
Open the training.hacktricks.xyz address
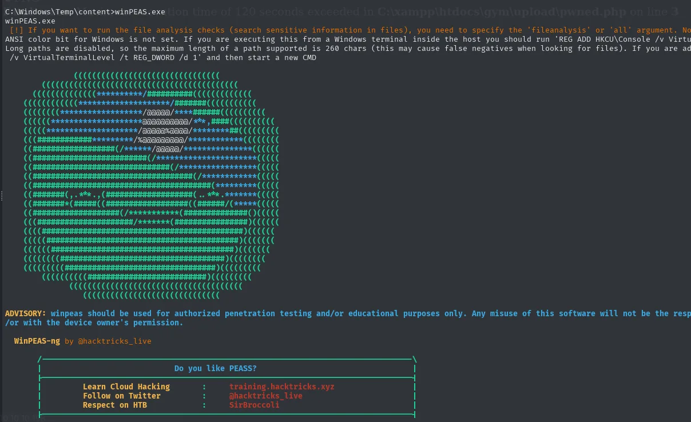(281, 387)
